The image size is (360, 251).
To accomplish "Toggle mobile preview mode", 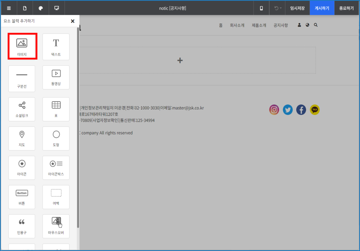I will (x=261, y=8).
